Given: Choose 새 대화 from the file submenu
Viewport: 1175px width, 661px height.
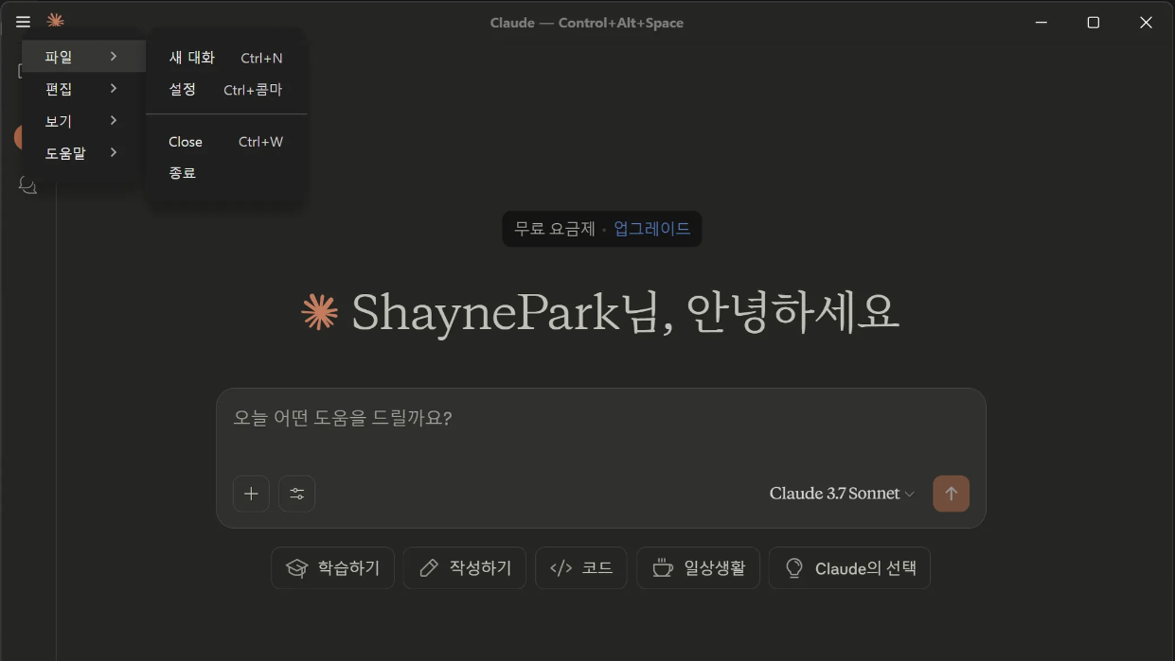Looking at the screenshot, I should [226, 58].
